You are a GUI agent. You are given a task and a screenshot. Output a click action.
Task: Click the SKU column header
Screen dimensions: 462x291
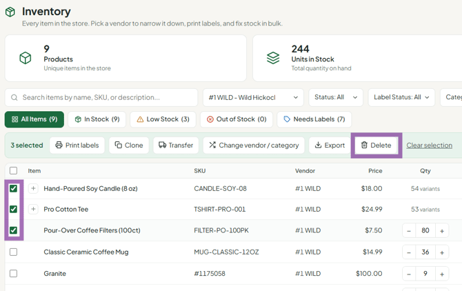[x=200, y=171]
